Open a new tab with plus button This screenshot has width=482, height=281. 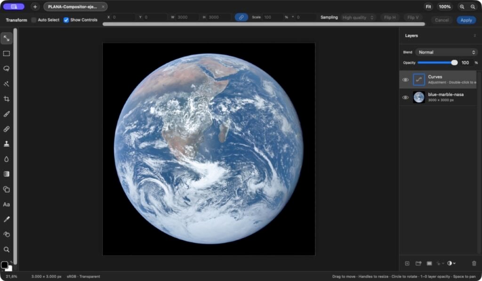[x=35, y=7]
